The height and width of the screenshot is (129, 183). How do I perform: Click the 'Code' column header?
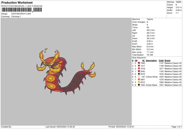pos(161,61)
